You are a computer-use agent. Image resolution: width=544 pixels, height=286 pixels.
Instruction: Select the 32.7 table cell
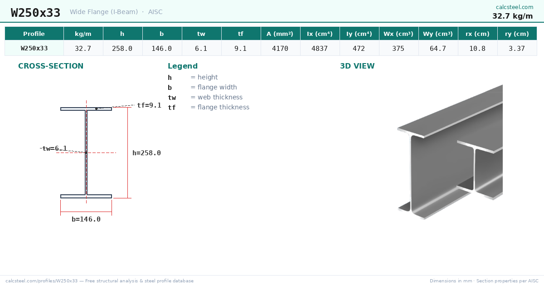[x=83, y=48]
